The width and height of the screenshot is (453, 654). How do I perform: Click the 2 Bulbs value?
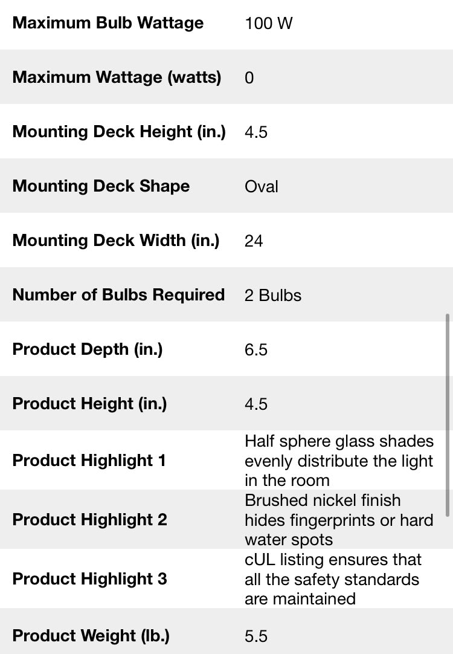coord(273,296)
